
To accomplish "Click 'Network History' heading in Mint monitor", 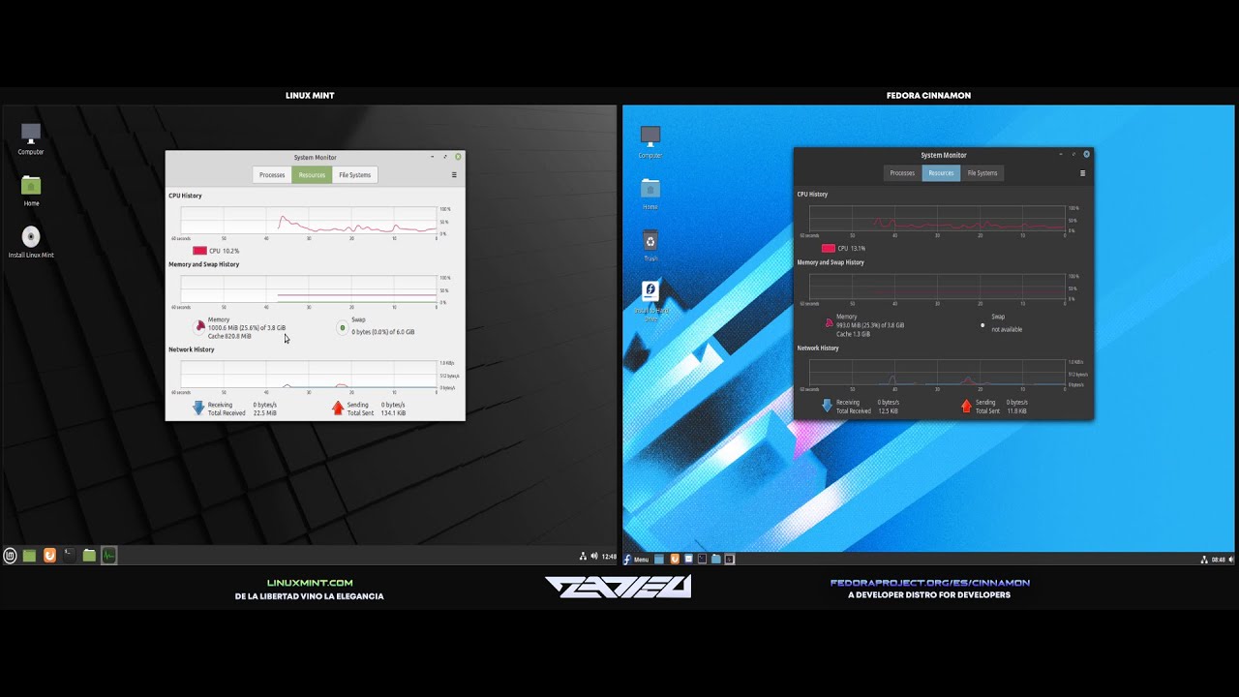I will click(192, 349).
